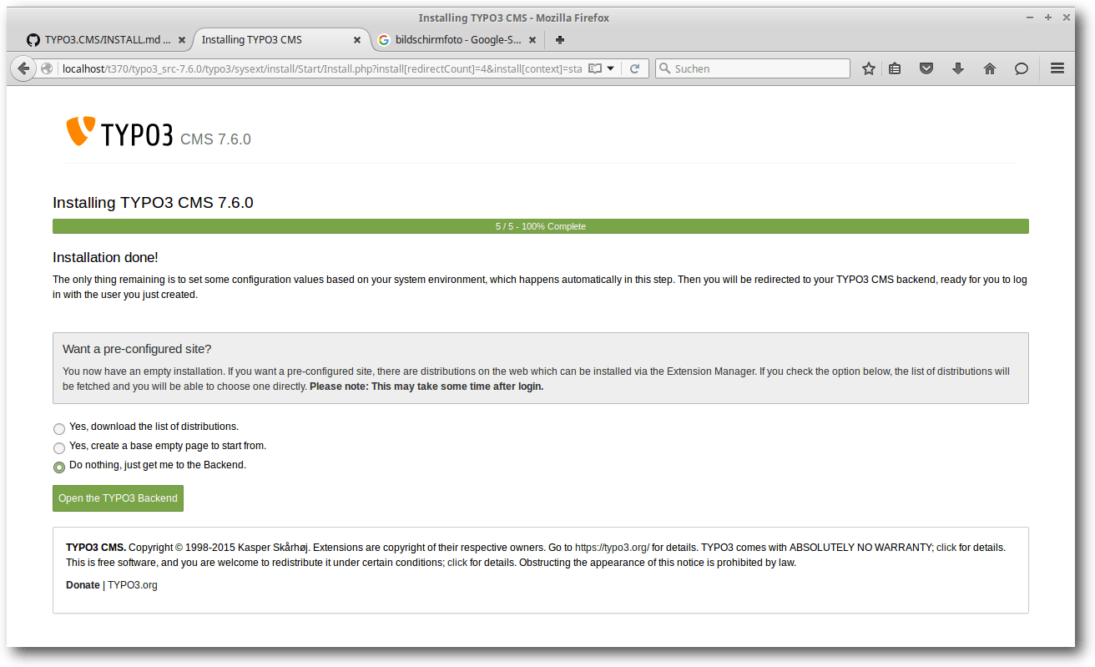
Task: Reload the current page
Action: 634,68
